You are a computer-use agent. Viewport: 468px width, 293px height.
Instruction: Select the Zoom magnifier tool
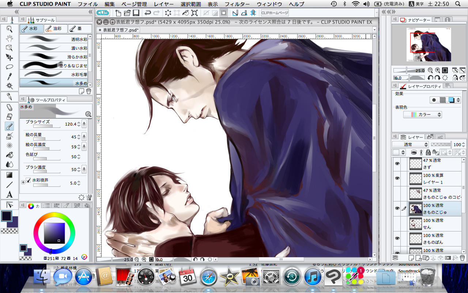click(x=10, y=29)
